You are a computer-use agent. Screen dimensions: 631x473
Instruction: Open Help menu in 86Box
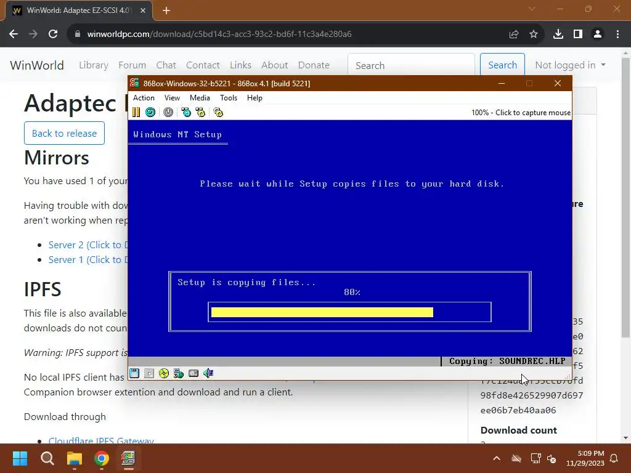pos(254,98)
